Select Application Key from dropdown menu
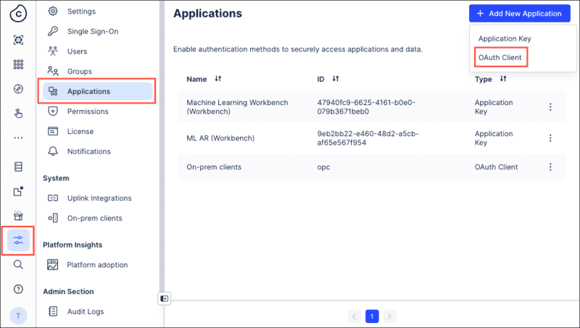The image size is (580, 328). 505,38
